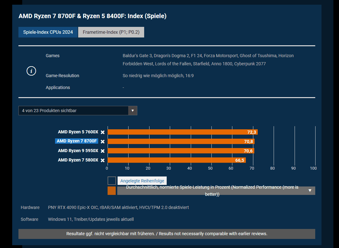Image resolution: width=339 pixels, height=248 pixels.
Task: Click the Hardware label
Action: pyautogui.click(x=30, y=207)
